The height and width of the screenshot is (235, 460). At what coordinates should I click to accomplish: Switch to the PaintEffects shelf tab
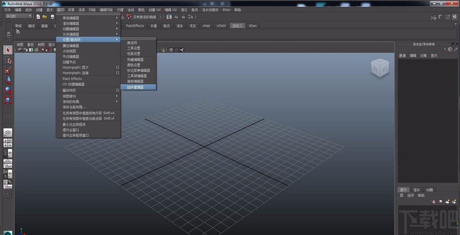(135, 26)
